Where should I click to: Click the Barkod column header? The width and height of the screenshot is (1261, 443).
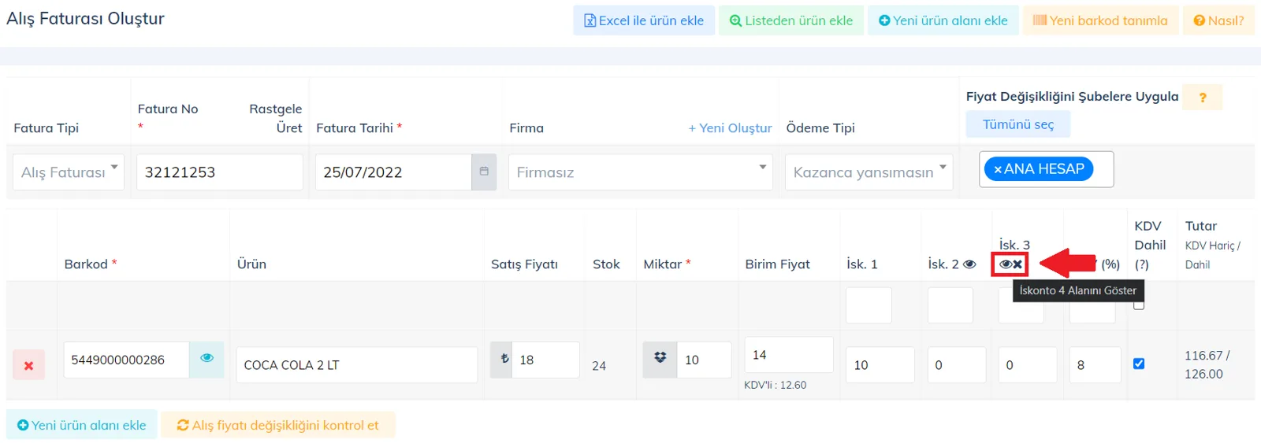(x=91, y=264)
